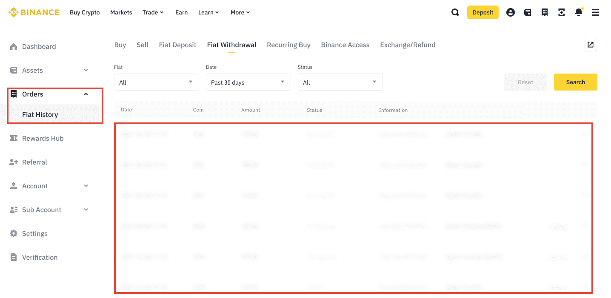Click the Date column header
611x298 pixels.
point(126,110)
